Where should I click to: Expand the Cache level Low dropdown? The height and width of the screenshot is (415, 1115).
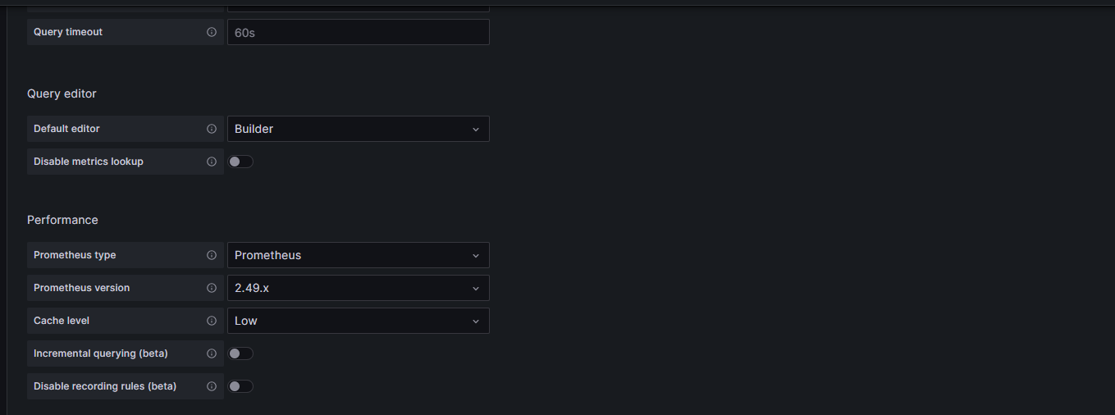(x=359, y=321)
